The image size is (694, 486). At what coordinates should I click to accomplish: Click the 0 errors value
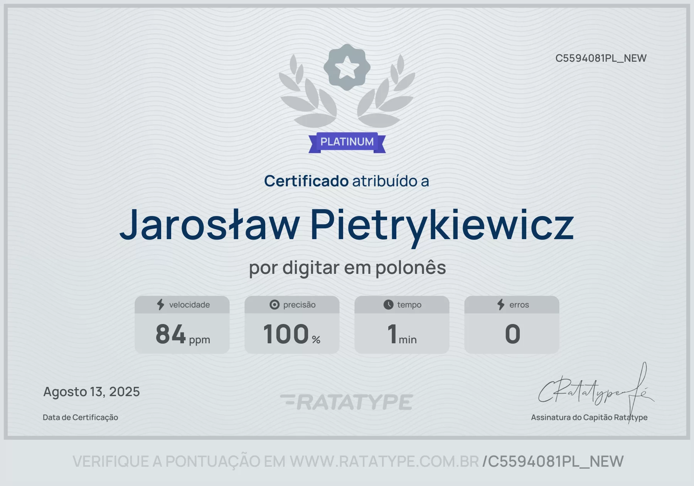[x=512, y=334]
